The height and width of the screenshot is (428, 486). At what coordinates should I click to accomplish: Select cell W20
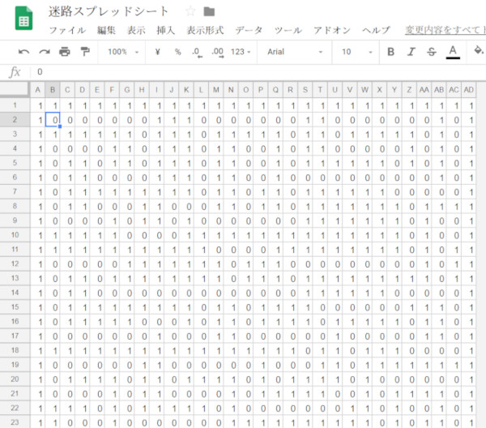[x=364, y=379]
